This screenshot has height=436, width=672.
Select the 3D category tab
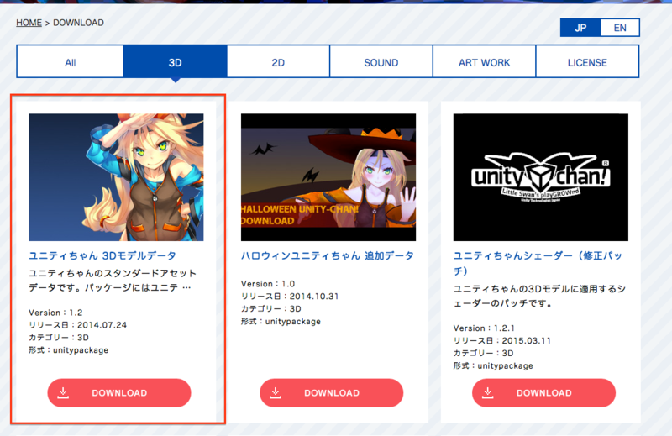pyautogui.click(x=175, y=63)
